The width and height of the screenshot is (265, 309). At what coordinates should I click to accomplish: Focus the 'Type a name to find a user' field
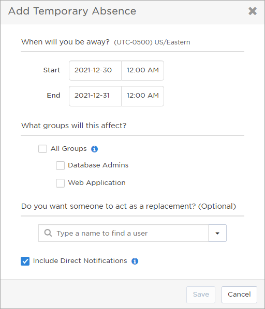pos(123,233)
